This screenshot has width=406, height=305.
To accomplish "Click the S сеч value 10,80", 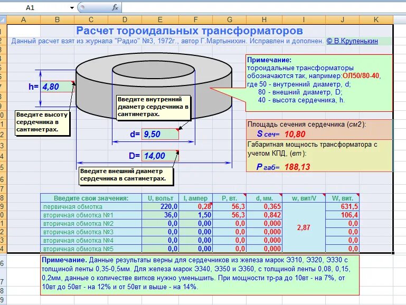I will [x=295, y=134].
